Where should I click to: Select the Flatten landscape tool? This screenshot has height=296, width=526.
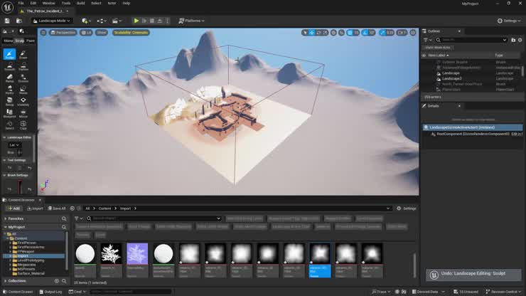click(23, 66)
